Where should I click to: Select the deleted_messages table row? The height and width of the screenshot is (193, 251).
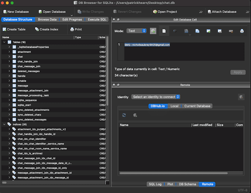(54, 71)
